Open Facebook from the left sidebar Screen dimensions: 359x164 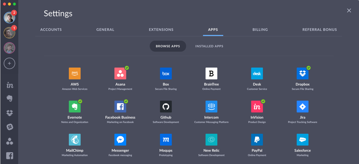(9, 156)
